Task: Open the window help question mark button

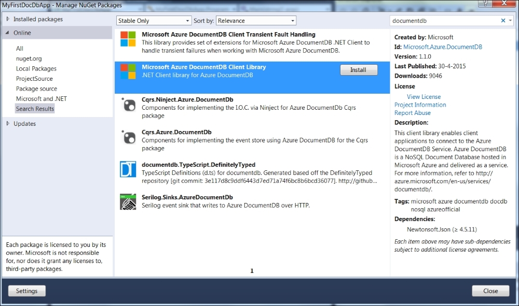Action: tap(485, 3)
